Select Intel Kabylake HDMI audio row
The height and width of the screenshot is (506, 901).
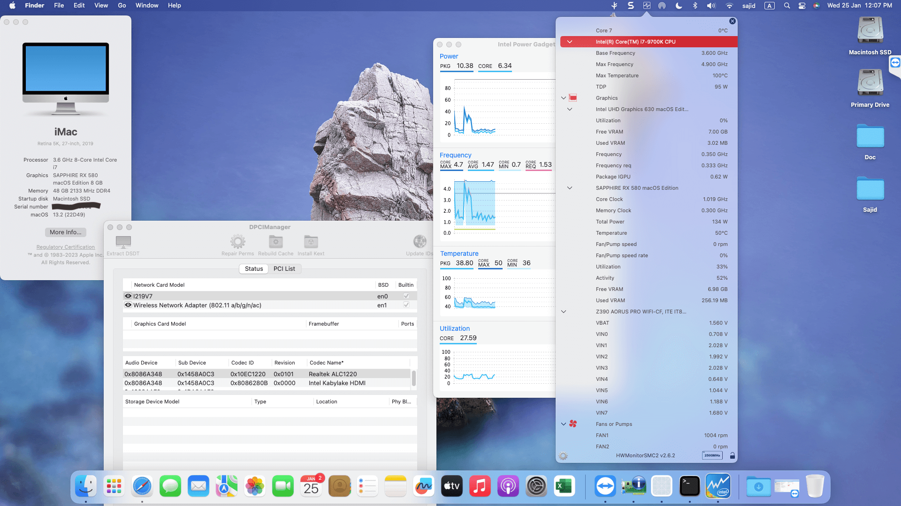point(267,383)
